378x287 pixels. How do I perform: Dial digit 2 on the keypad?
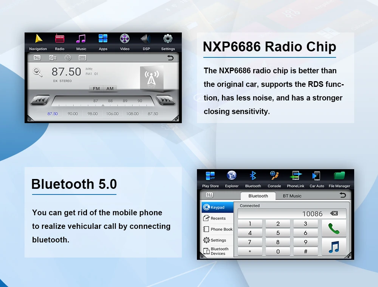pos(278,224)
